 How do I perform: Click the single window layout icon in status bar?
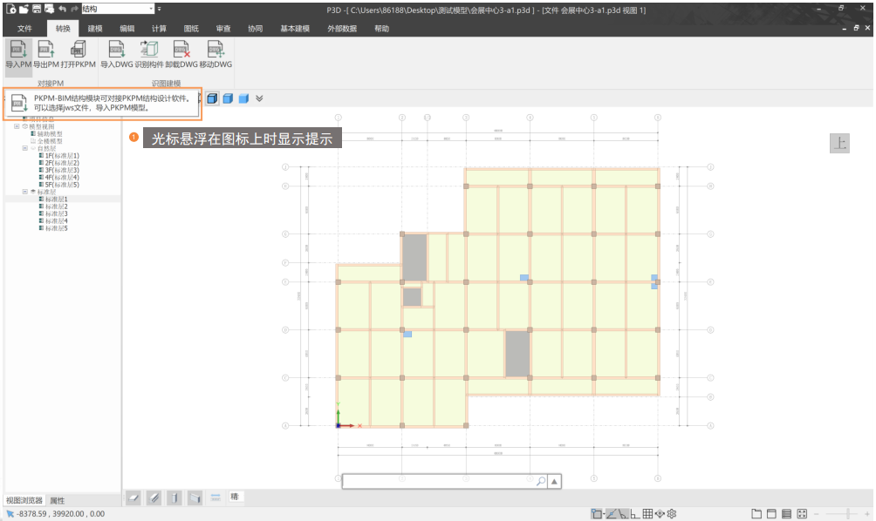pos(771,514)
